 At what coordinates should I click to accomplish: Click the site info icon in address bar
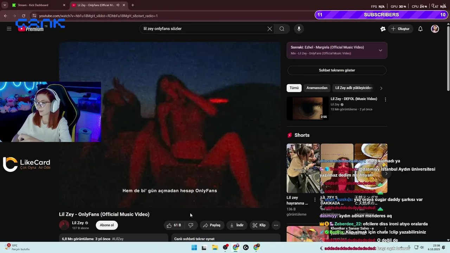coord(34,16)
